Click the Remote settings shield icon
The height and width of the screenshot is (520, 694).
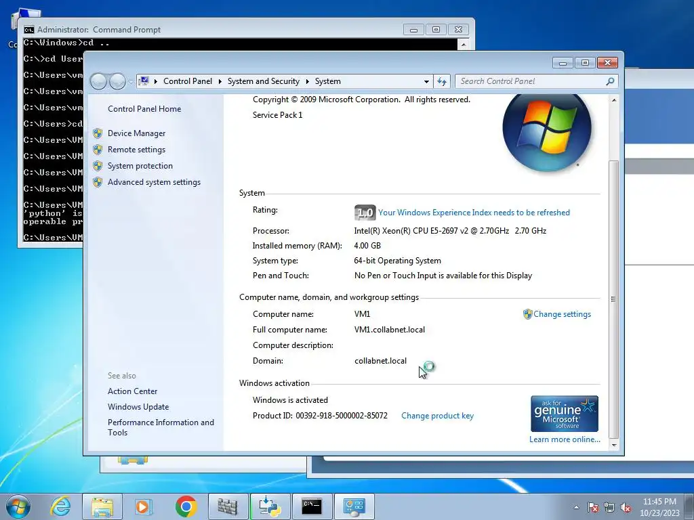coord(98,150)
